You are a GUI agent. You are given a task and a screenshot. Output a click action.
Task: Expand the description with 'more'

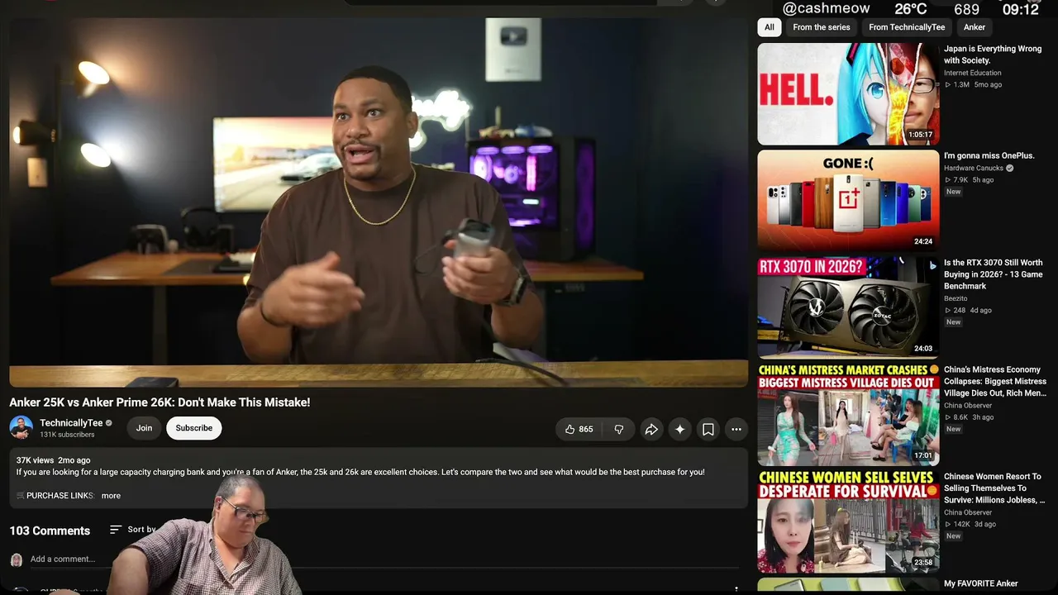point(111,496)
